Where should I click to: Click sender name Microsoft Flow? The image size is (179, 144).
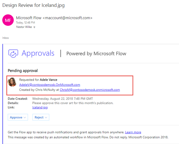pos(29,18)
